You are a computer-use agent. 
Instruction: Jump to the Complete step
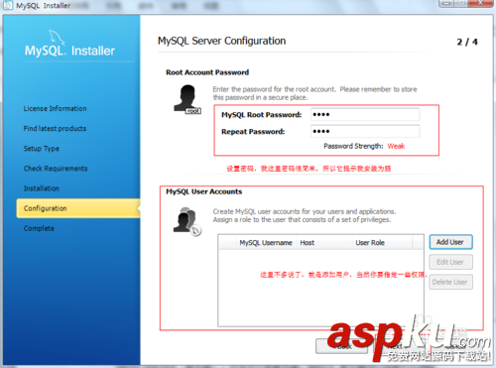(39, 228)
